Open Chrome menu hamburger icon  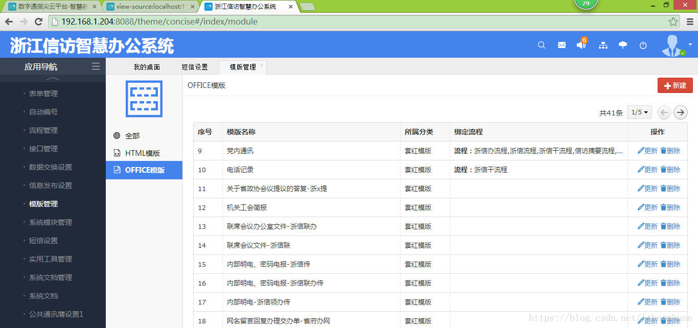pos(689,21)
